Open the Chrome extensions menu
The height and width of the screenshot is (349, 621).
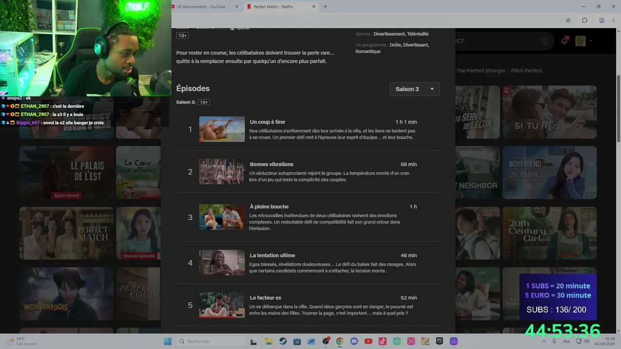pyautogui.click(x=585, y=20)
